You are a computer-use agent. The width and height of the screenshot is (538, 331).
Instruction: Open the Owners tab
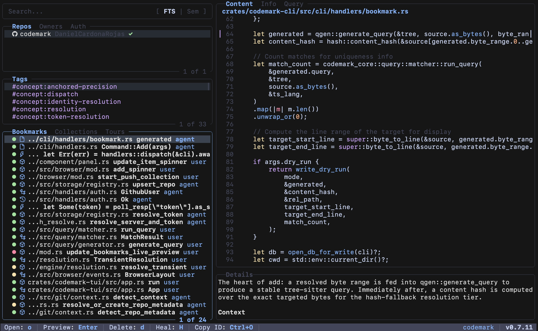pyautogui.click(x=51, y=26)
